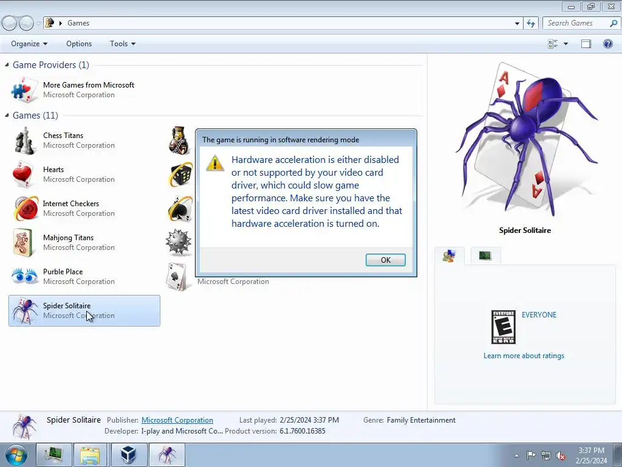Click the search magnifier icon
The width and height of the screenshot is (622, 467).
pos(613,23)
